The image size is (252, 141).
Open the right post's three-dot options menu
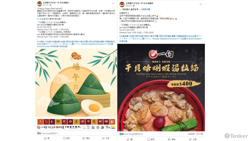click(201, 4)
